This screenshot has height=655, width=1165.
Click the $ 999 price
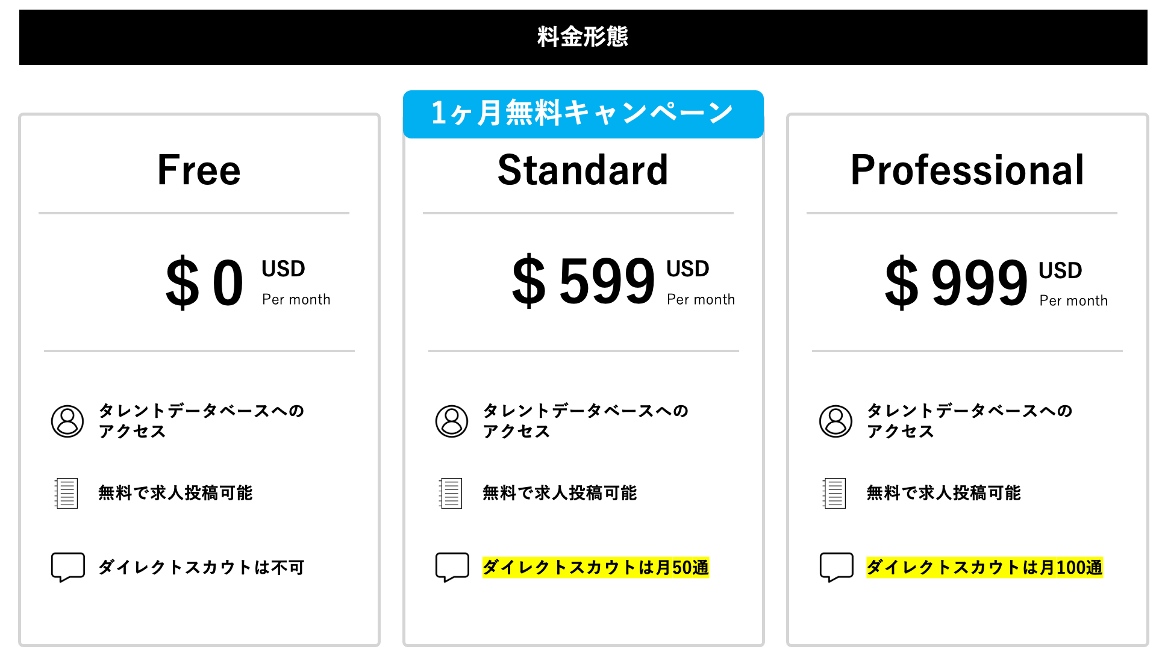point(956,282)
